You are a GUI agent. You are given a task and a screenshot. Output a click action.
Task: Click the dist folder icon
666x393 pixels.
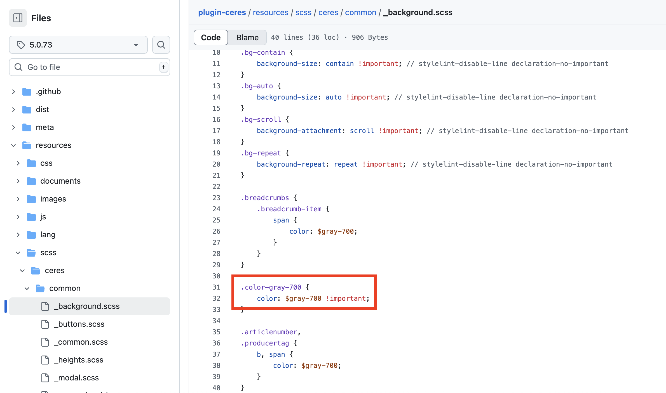[x=27, y=110]
